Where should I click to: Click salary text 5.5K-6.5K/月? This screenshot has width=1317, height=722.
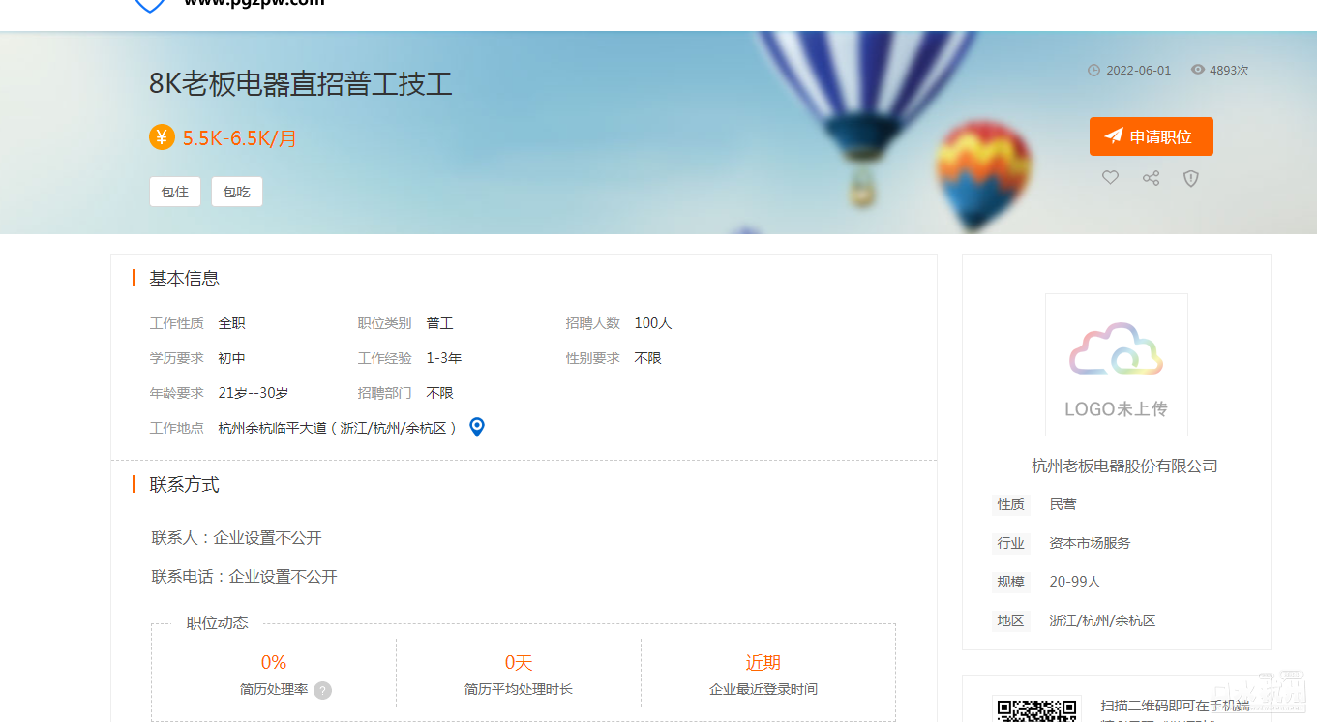click(239, 138)
